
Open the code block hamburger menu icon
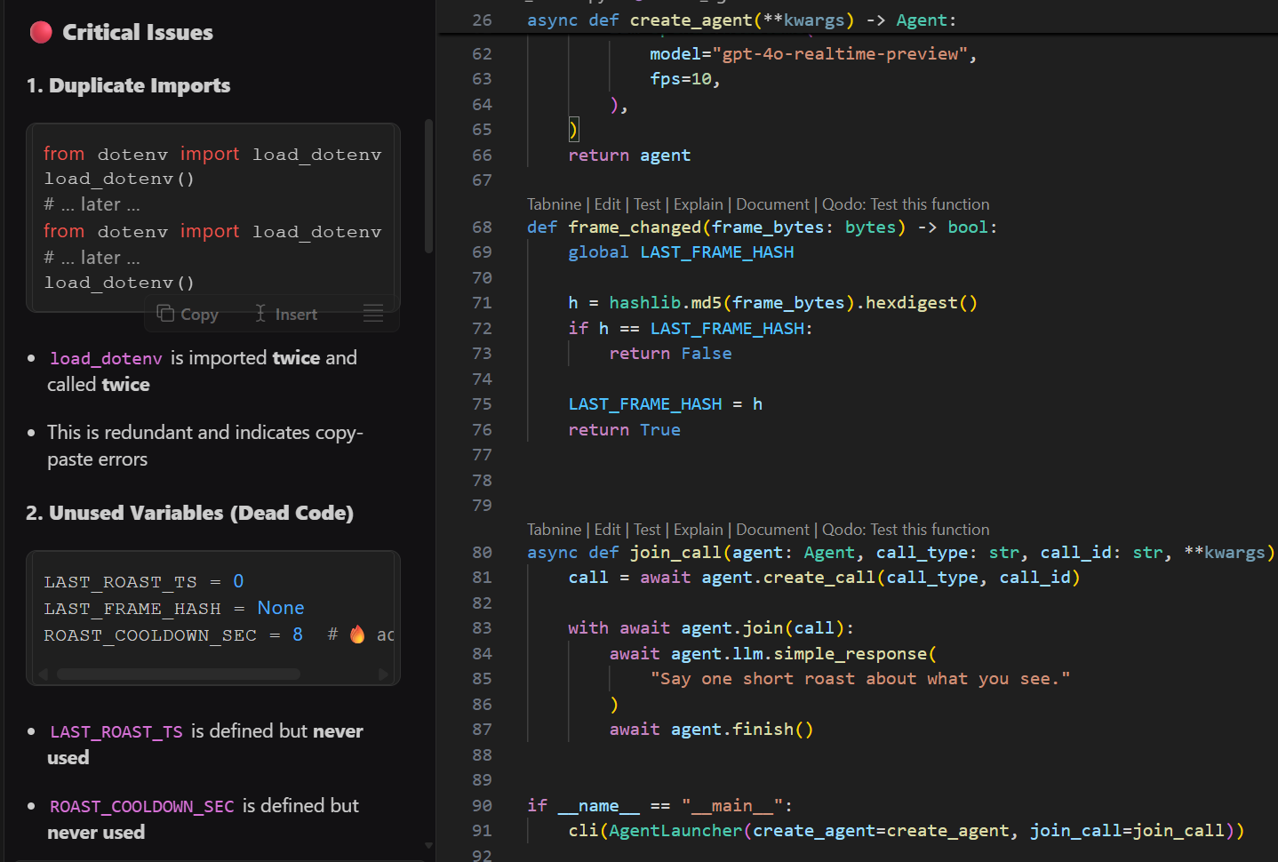click(373, 314)
